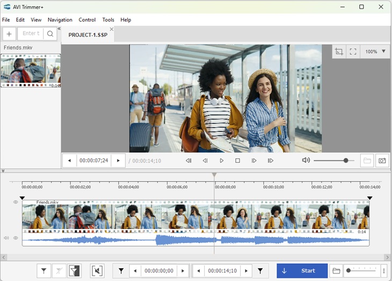Screen dimensions: 392x281
Task: Open the View menu
Action: tap(36, 20)
